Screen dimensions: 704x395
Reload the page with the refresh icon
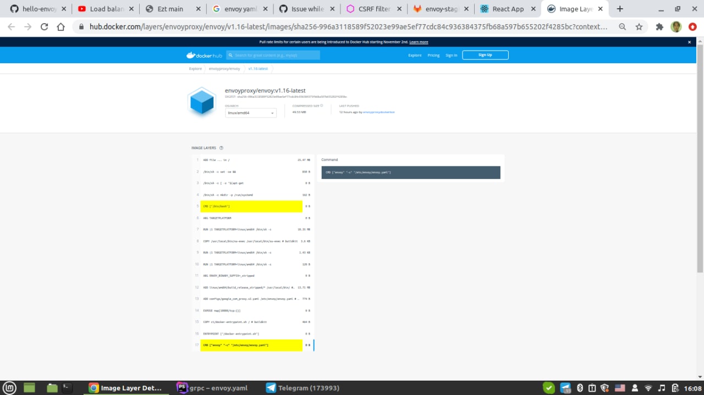click(45, 26)
